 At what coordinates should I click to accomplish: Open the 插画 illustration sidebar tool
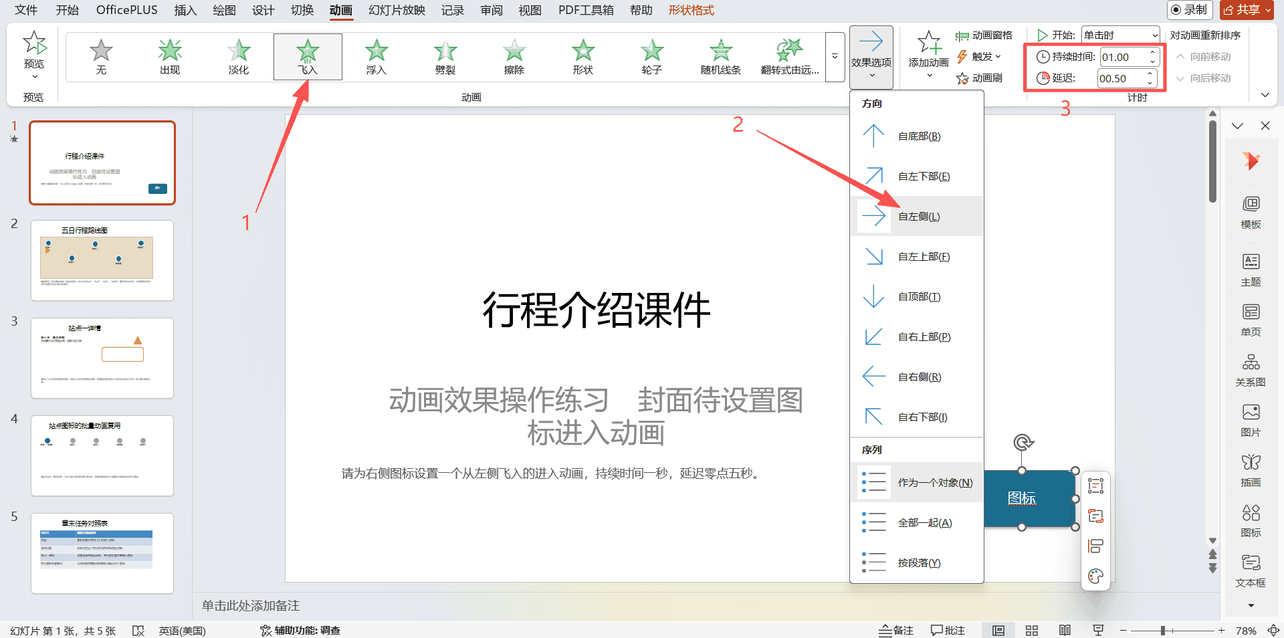click(x=1251, y=471)
